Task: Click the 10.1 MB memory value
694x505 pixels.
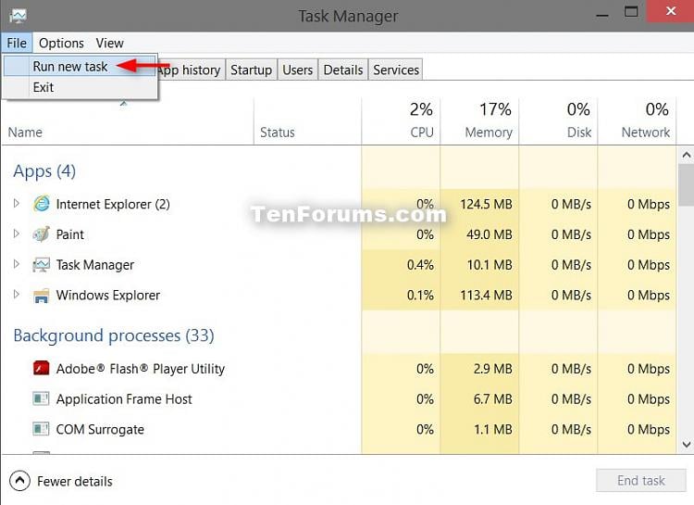Action: [x=490, y=265]
